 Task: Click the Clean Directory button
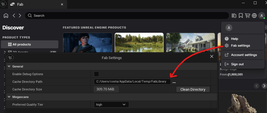tap(193, 89)
